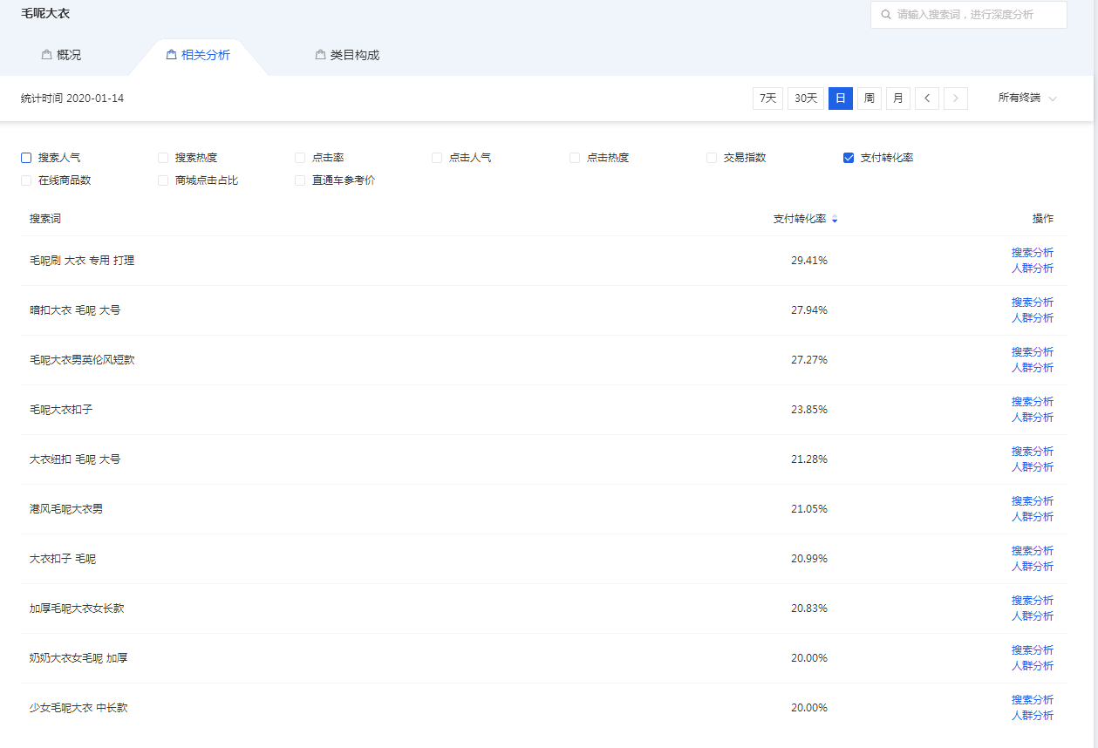
Task: Choose the 周 period button
Action: [x=869, y=99]
